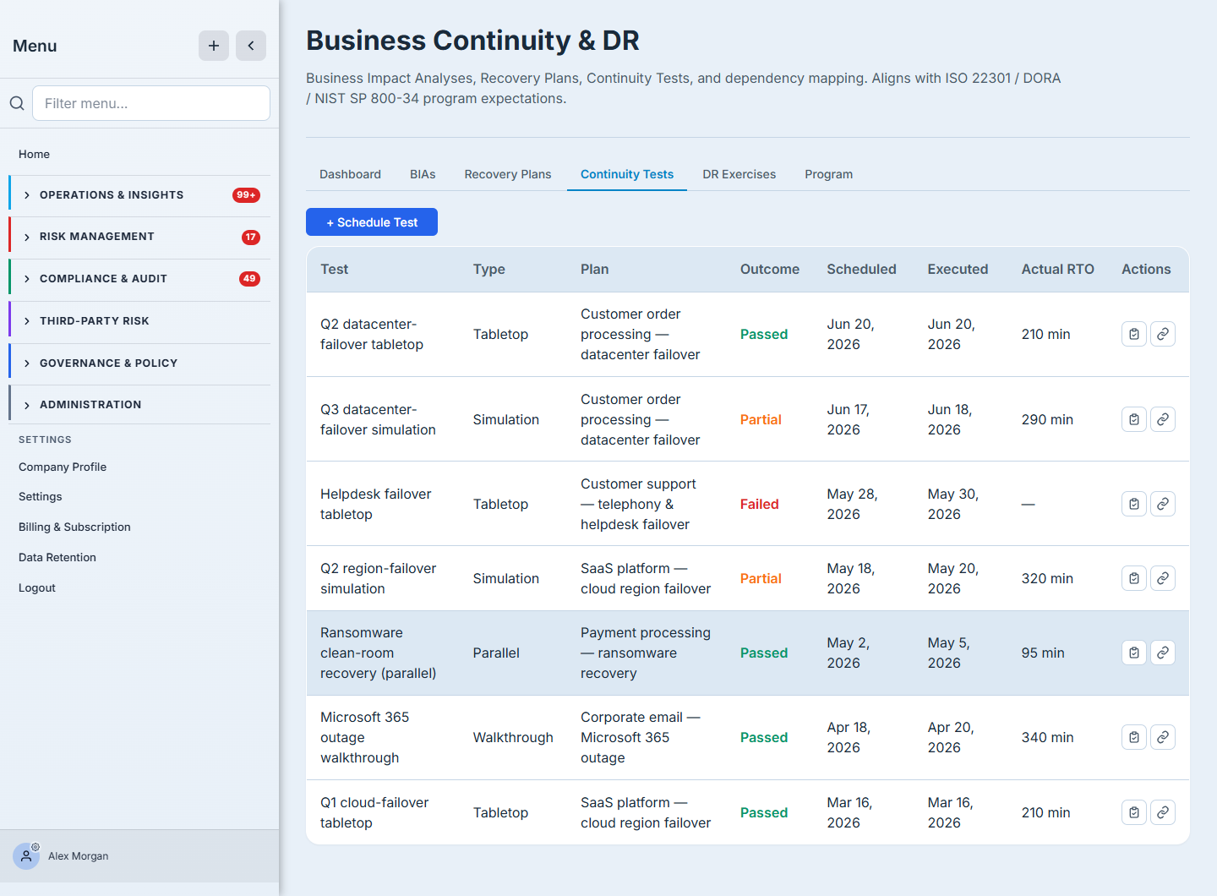Click the Alex Morgan user avatar
The image size is (1217, 896).
26,856
